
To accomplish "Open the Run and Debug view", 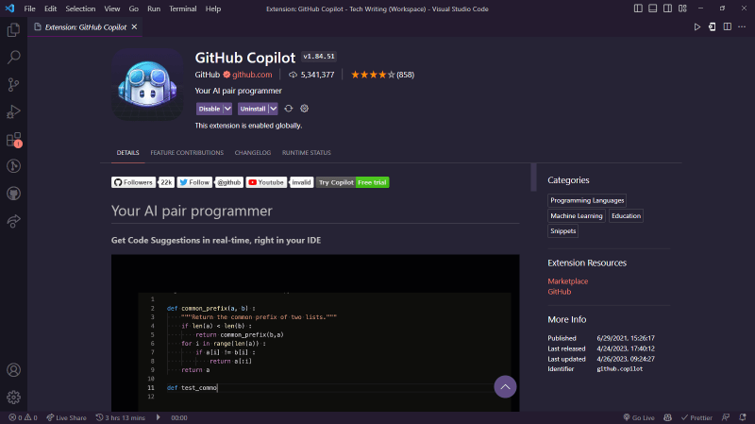I will 13,111.
